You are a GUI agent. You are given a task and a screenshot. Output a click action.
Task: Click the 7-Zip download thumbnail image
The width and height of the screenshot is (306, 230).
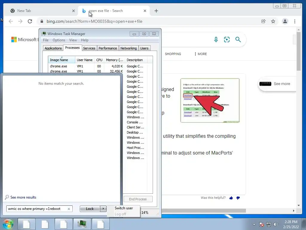(210, 101)
